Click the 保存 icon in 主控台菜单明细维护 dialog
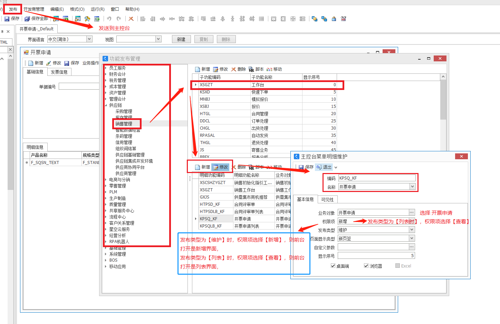 302,167
